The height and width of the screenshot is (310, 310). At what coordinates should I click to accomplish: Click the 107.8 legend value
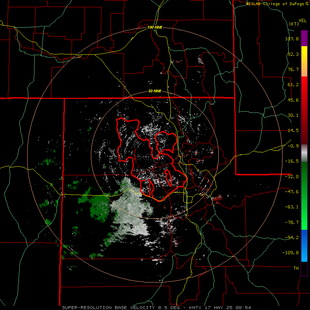click(x=292, y=39)
